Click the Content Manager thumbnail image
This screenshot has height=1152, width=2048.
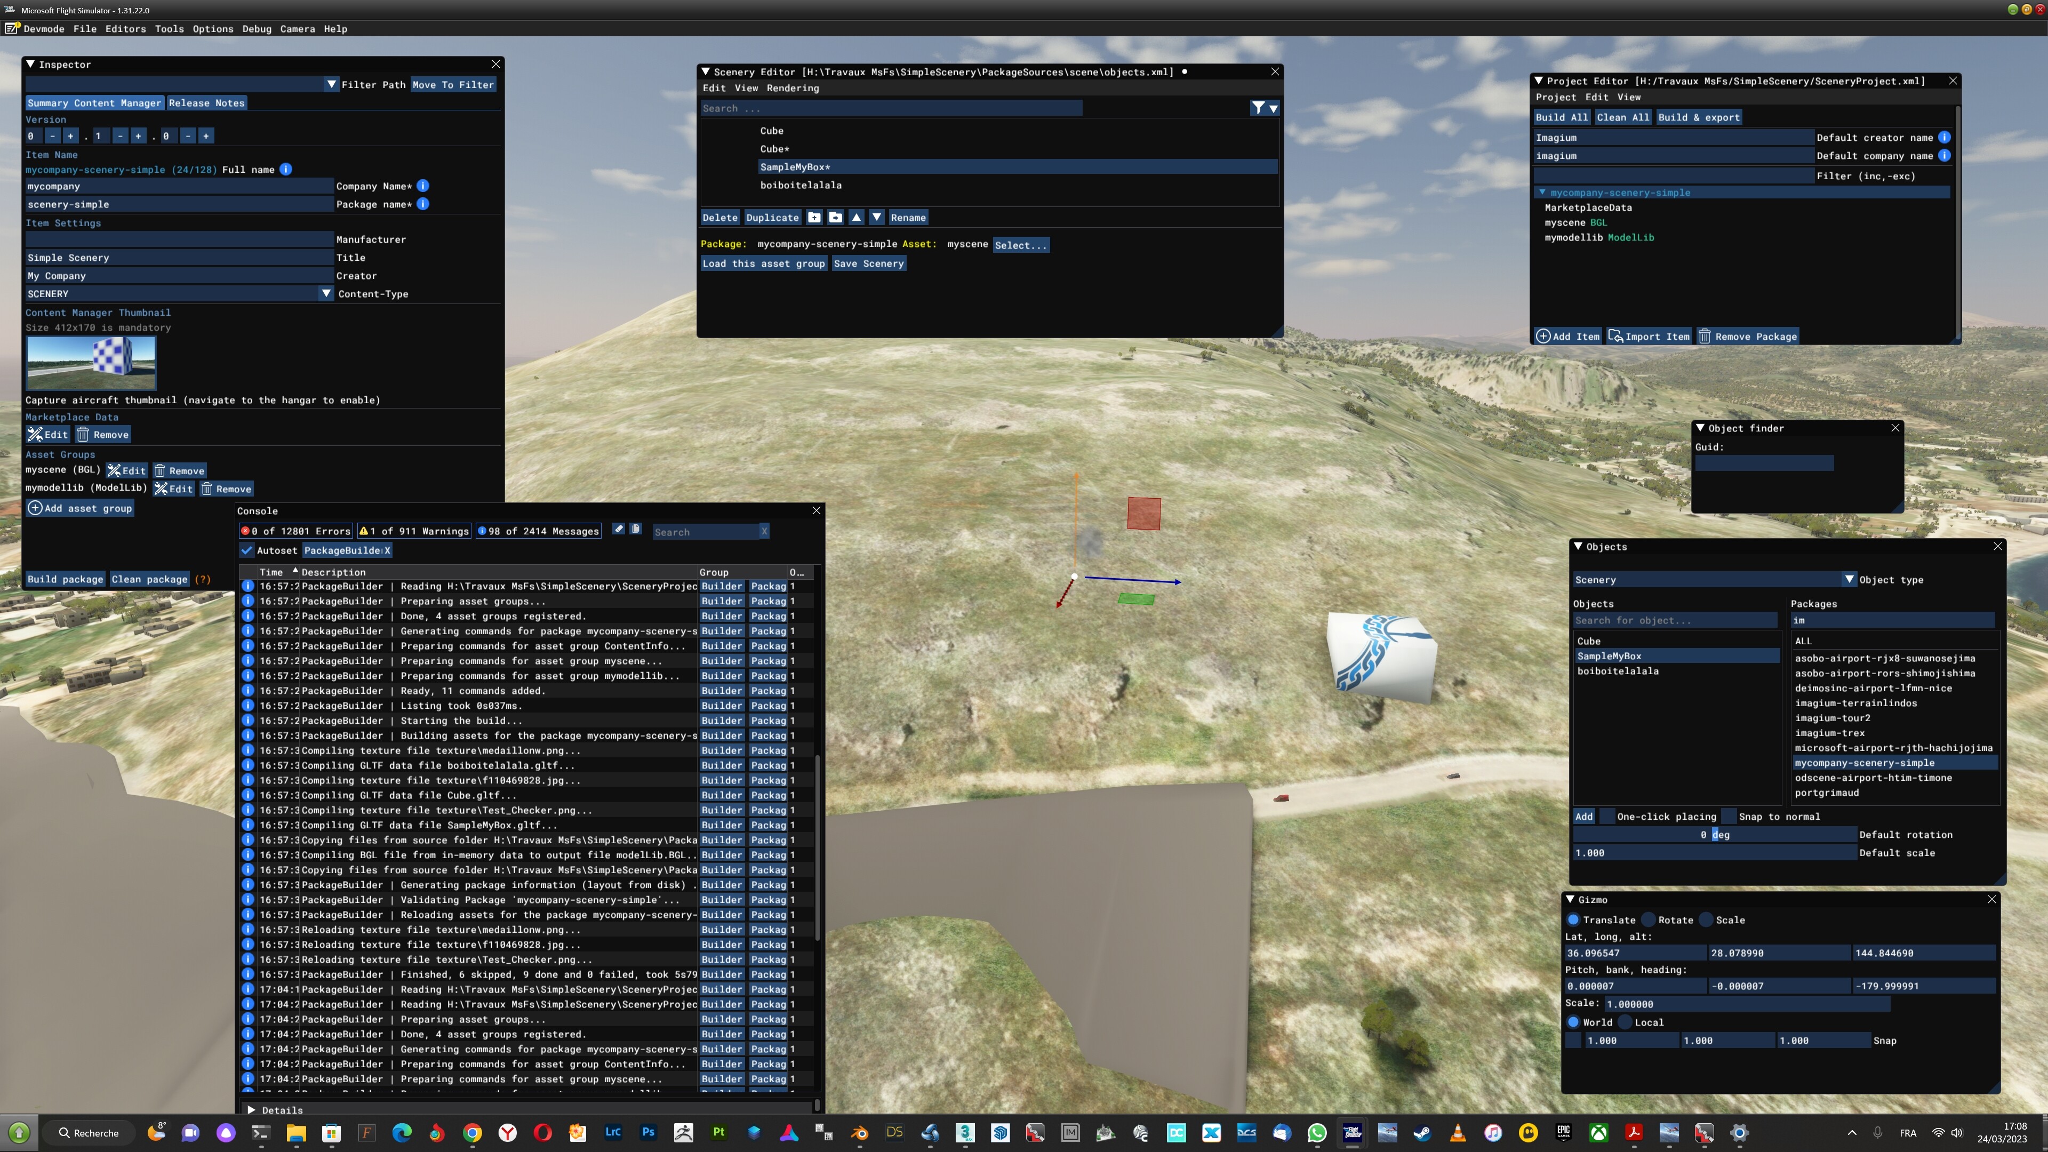(x=91, y=363)
